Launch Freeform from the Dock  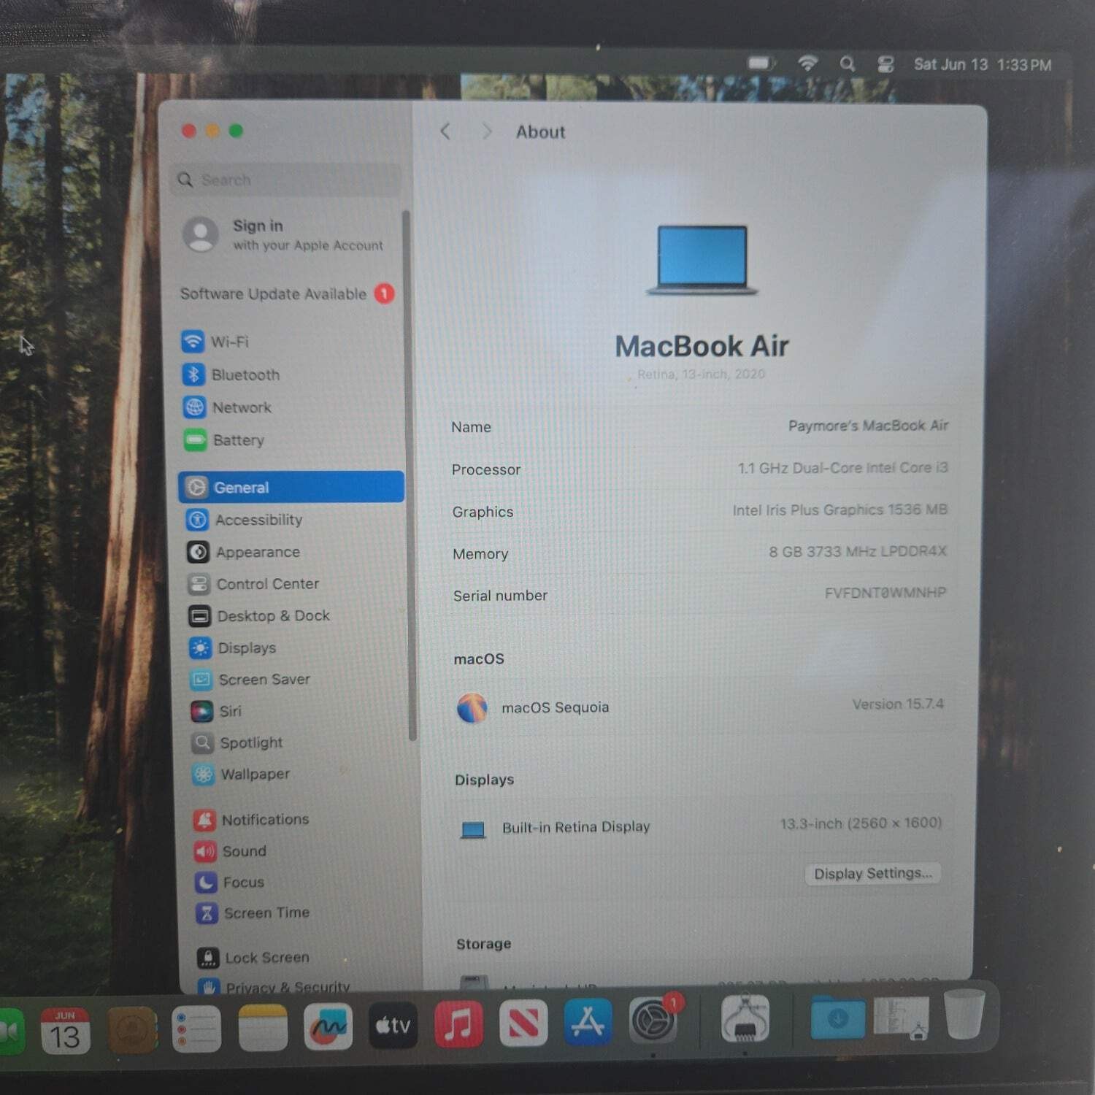click(x=328, y=1027)
